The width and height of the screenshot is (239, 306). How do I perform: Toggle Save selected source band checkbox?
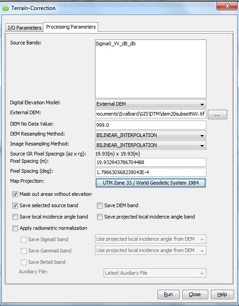pos(15,205)
